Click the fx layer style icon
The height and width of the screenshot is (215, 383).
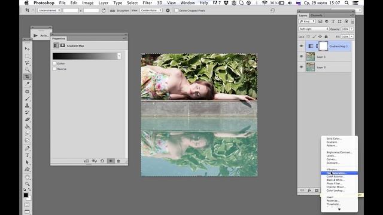pos(309,191)
